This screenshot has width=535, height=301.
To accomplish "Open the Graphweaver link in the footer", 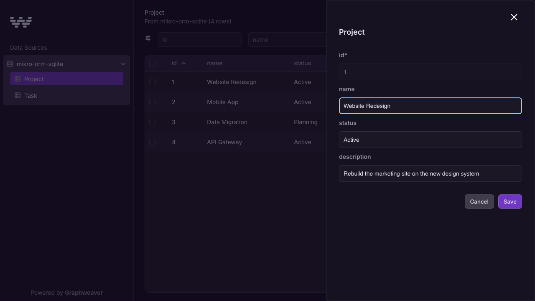I will click(84, 293).
